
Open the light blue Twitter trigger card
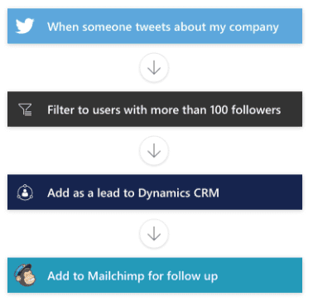pos(155,26)
